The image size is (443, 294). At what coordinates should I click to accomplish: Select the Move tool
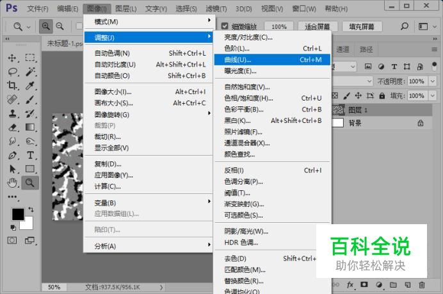coord(12,58)
